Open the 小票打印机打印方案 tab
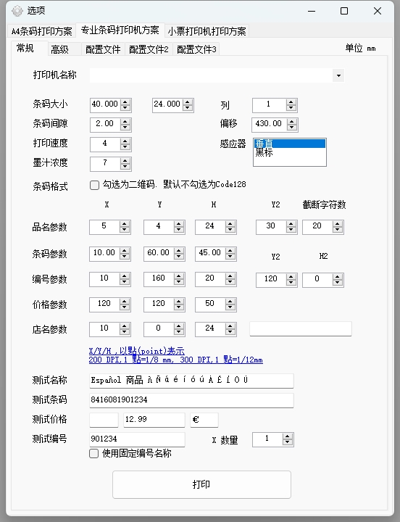400x522 pixels. coord(207,31)
